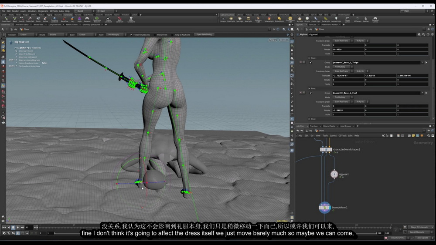Add a Sky Light from shelf
Image resolution: width=436 pixels, height=245 pixels.
coord(300,20)
